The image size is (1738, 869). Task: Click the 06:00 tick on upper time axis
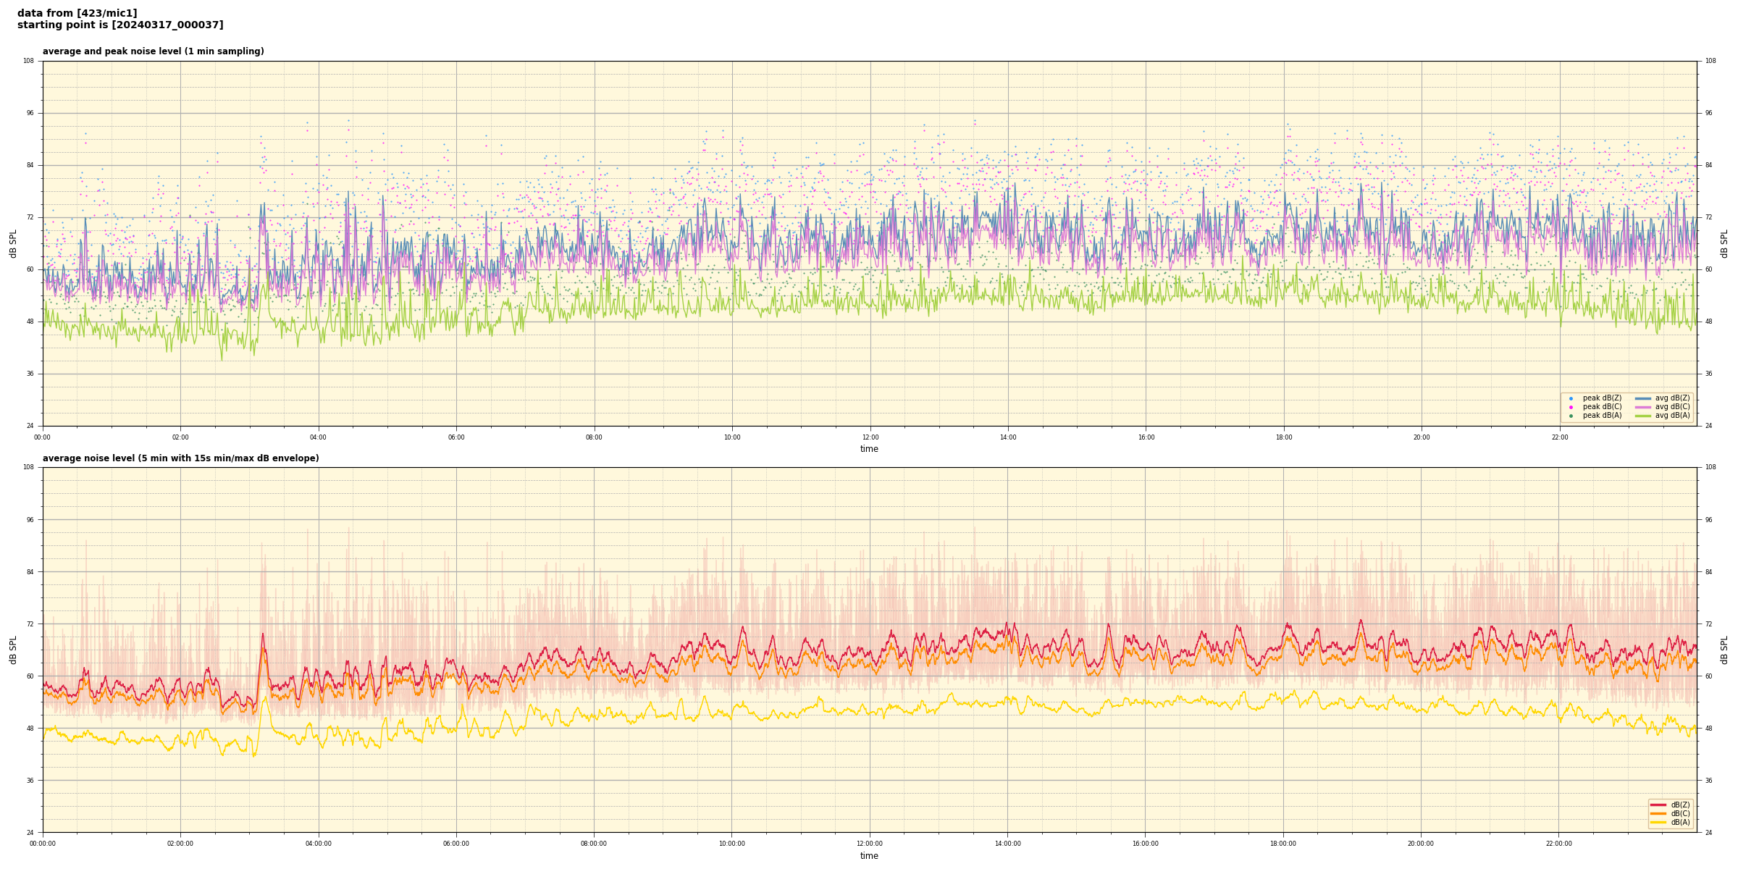[x=456, y=437]
